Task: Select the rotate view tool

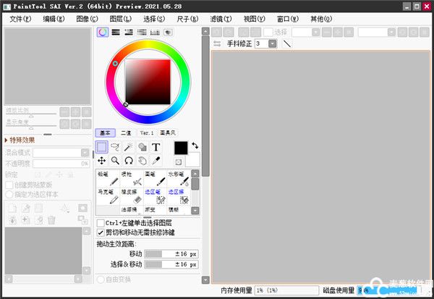Action: point(129,161)
